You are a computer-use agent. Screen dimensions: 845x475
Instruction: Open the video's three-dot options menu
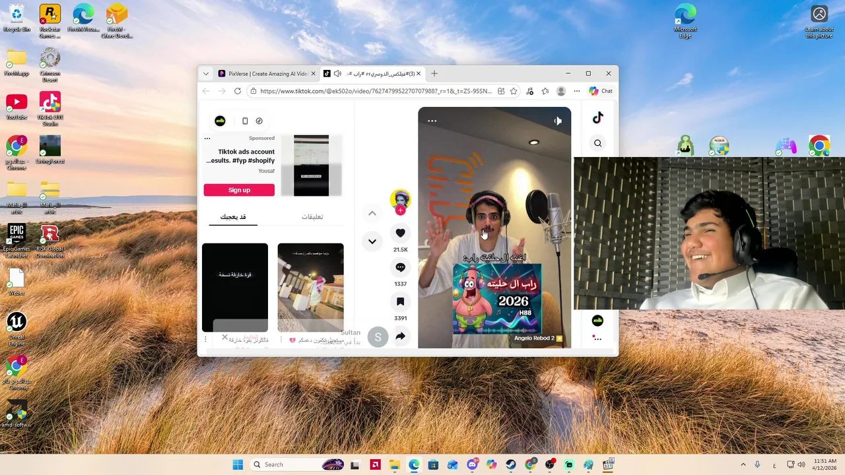432,121
